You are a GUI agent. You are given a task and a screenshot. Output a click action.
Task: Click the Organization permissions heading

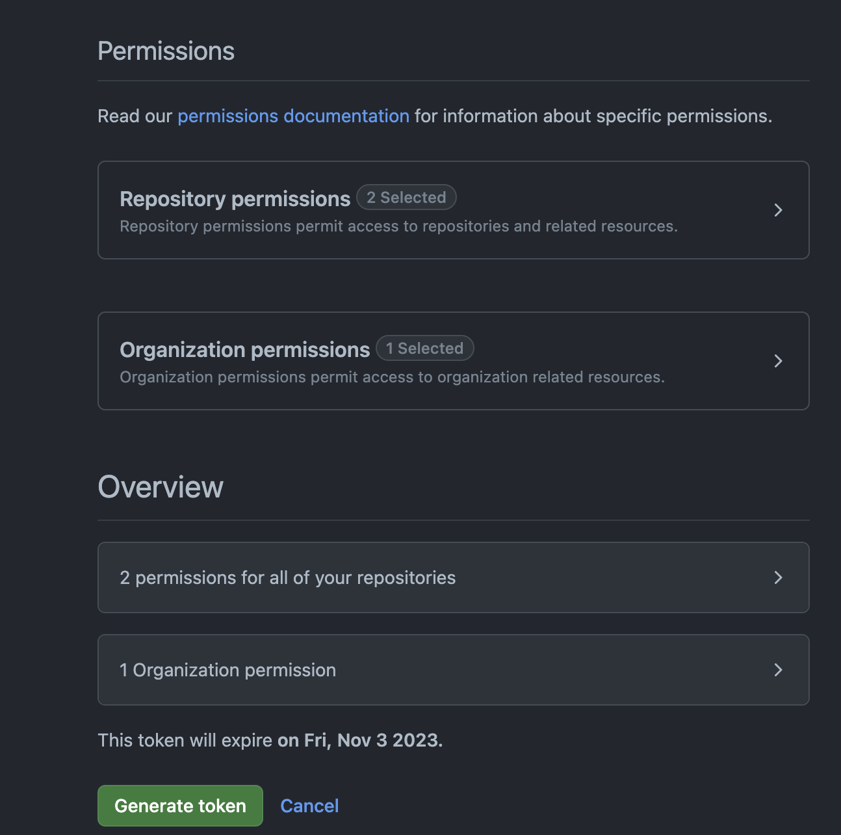click(245, 350)
